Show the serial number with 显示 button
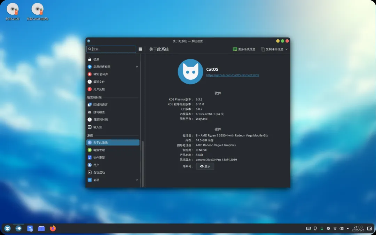 pos(205,166)
